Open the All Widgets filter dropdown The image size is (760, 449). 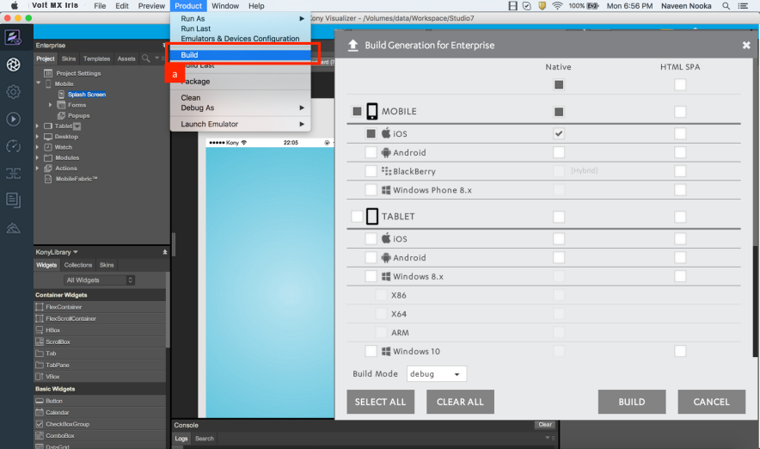pos(100,280)
